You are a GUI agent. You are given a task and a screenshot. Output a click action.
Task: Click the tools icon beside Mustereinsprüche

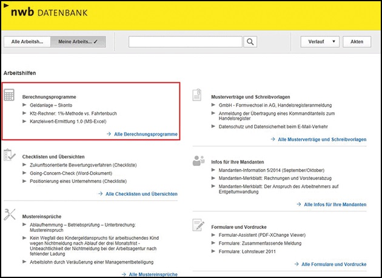(x=10, y=214)
